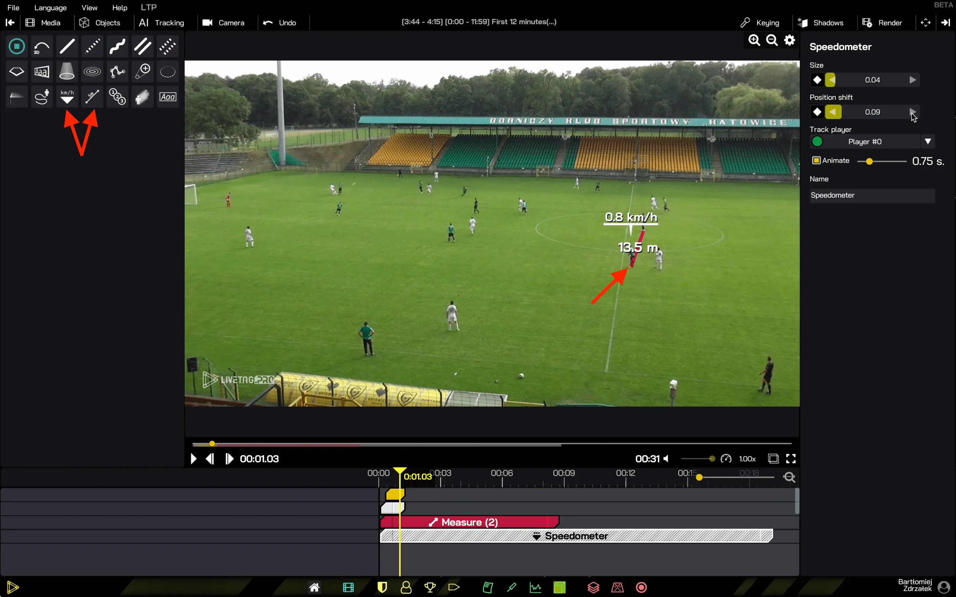Enable the Animate checkbox

pyautogui.click(x=816, y=160)
